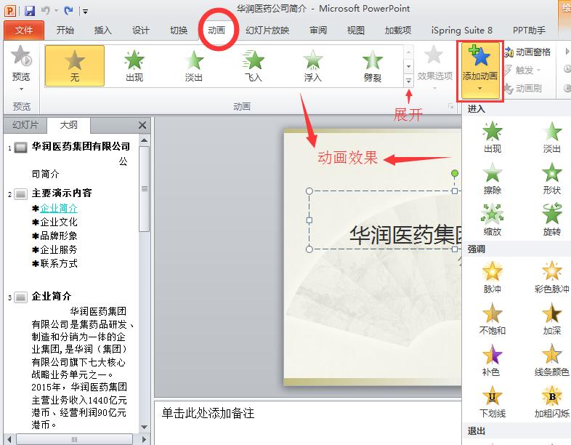Click the Save icon in quick access toolbar
The width and height of the screenshot is (571, 445).
pyautogui.click(x=30, y=10)
